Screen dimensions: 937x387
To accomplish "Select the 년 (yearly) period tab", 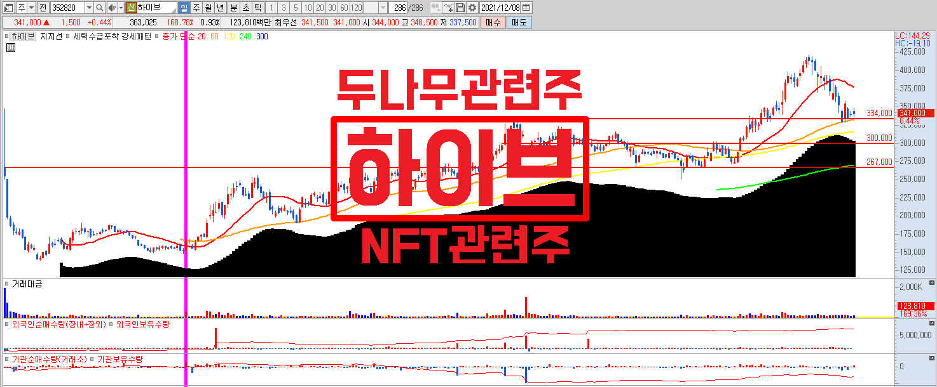I will coord(220,8).
